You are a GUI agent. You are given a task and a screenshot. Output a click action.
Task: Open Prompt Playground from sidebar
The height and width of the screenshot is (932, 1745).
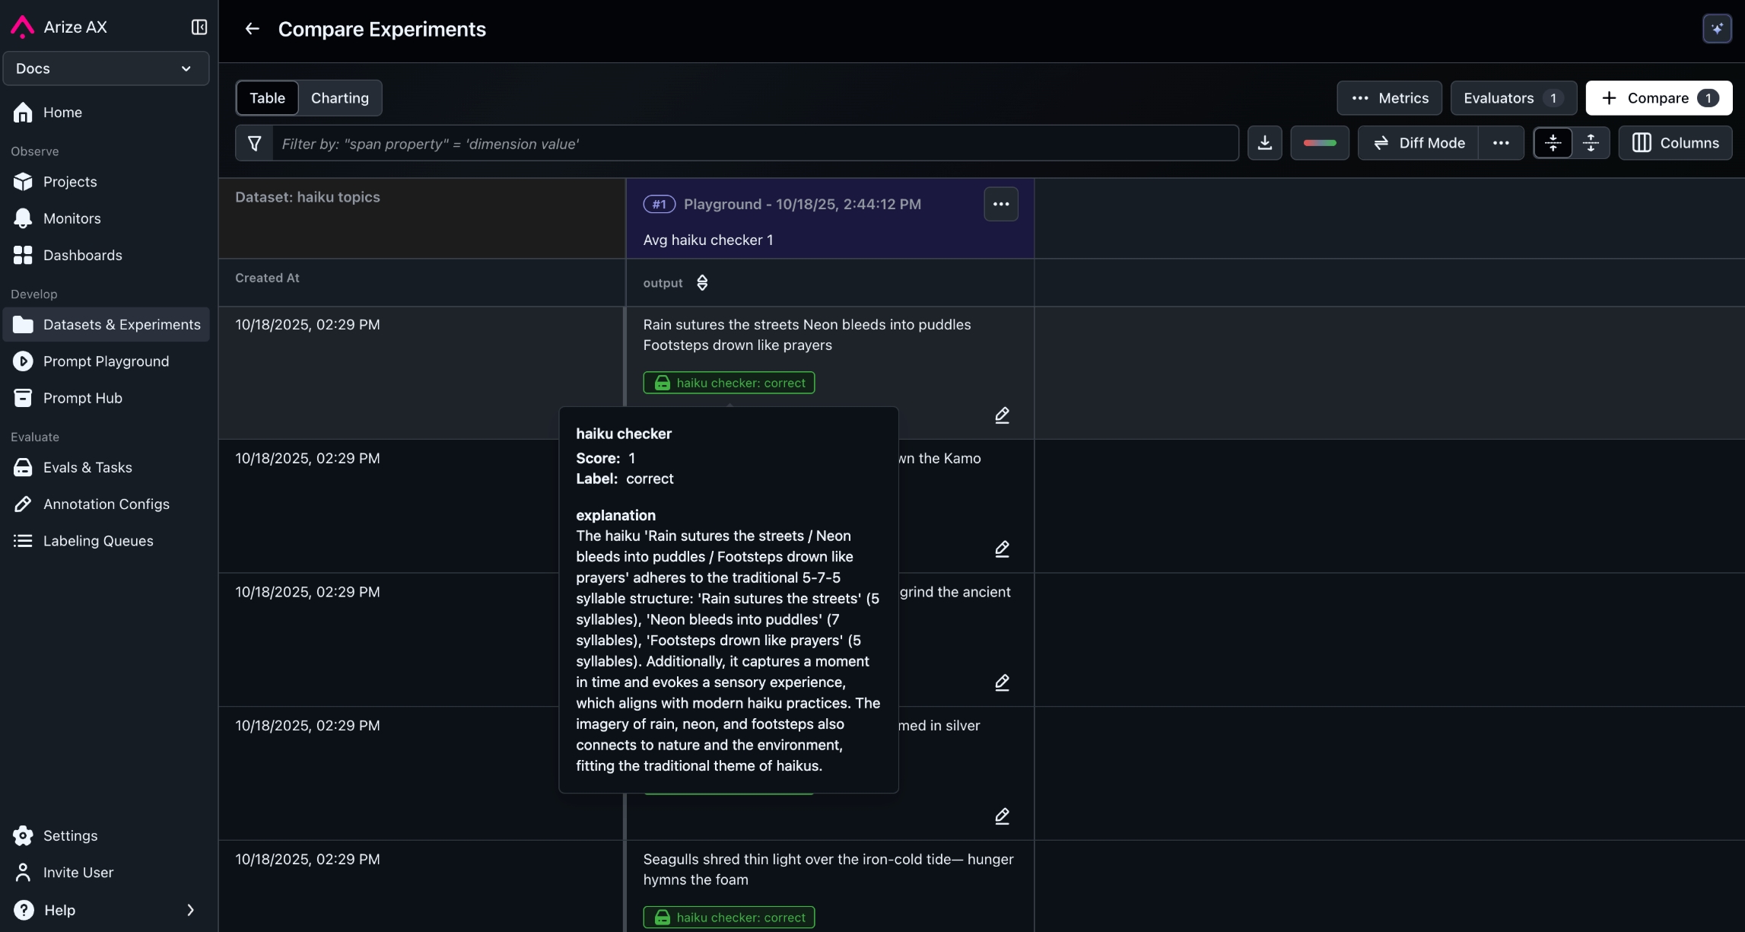point(106,361)
